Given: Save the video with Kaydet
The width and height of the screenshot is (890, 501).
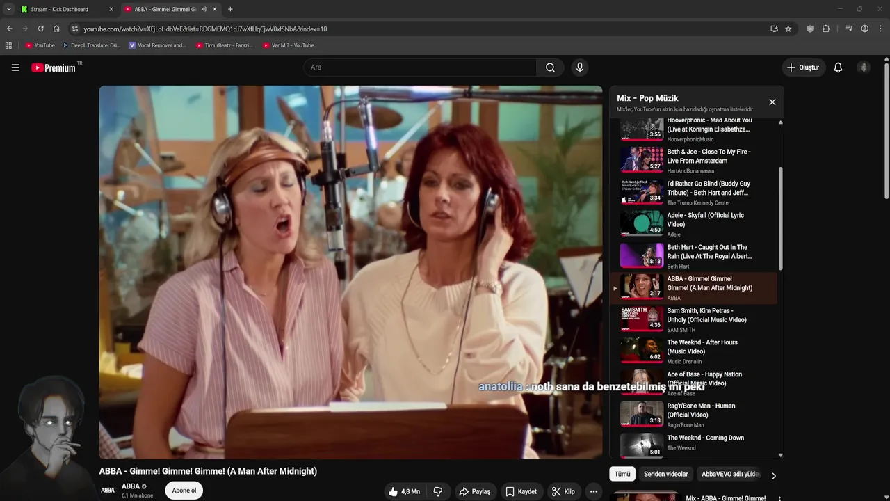Looking at the screenshot, I should click(x=521, y=491).
